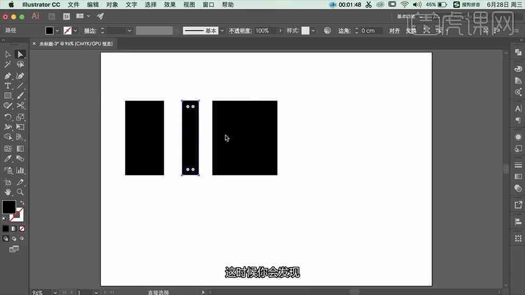Viewport: 525px width, 295px height.
Task: Reset default fill and stroke
Action: coord(4,219)
